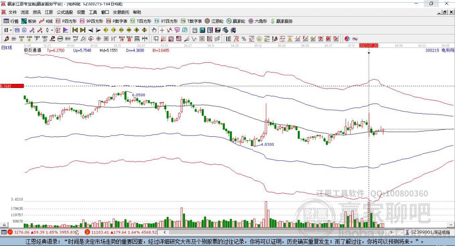455x246 pixels.
Task: Open the 六角形 hexagon tool
Action: click(258, 21)
